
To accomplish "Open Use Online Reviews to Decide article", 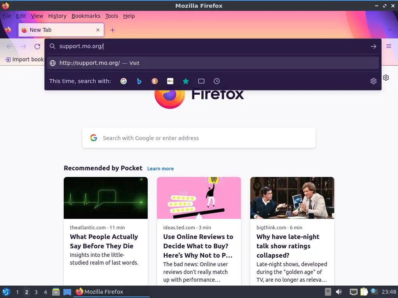I will [198, 246].
